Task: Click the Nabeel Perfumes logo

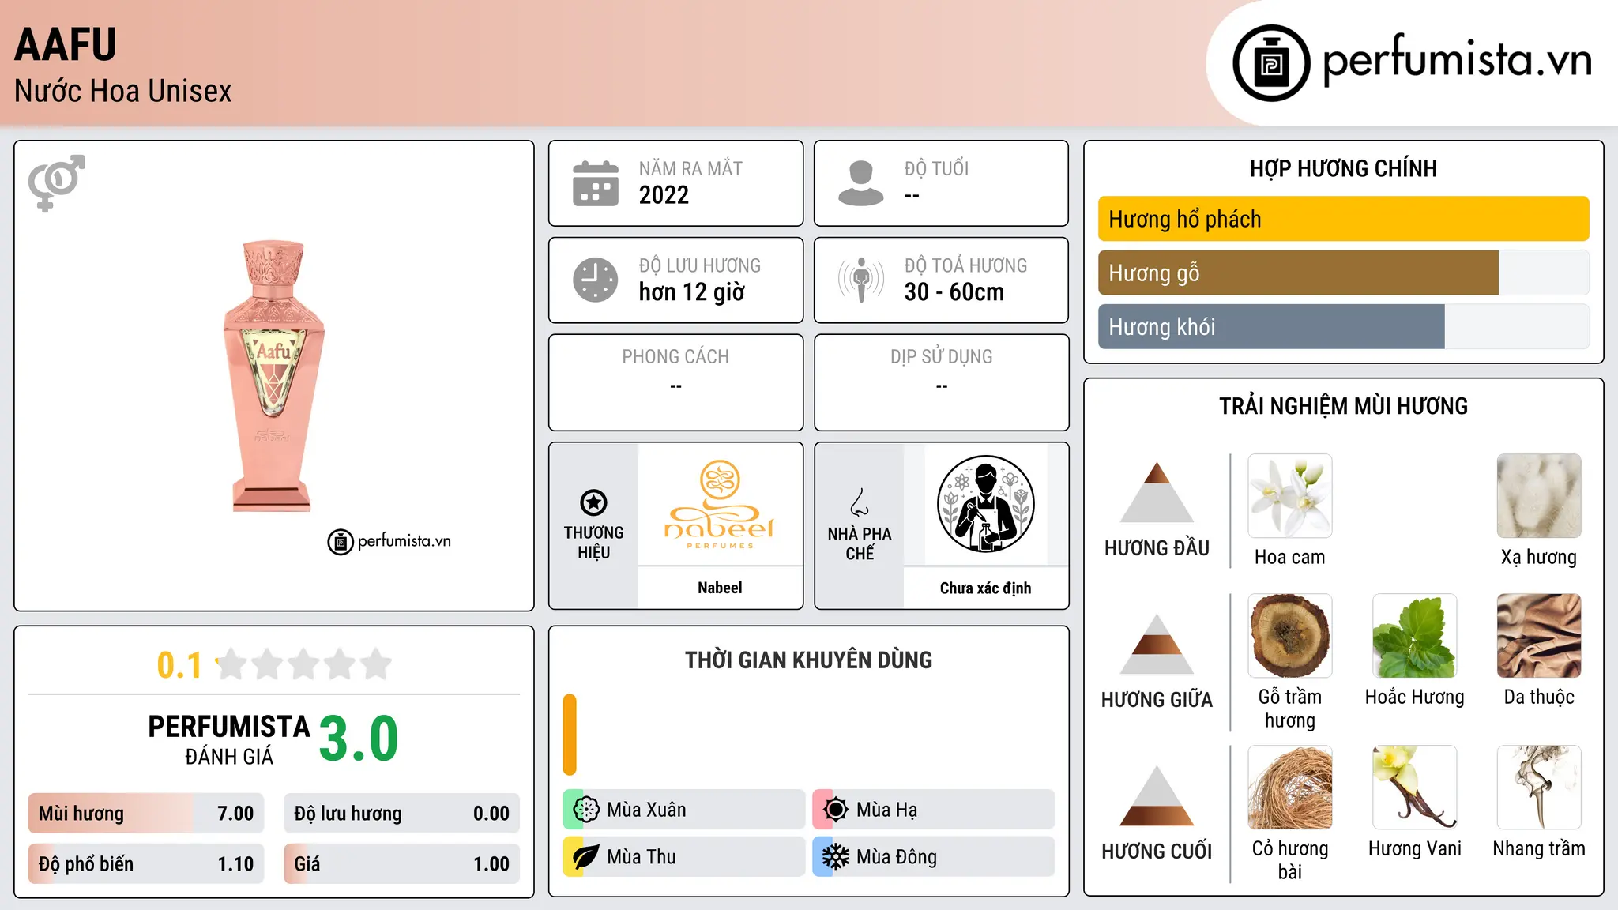Action: 720,504
